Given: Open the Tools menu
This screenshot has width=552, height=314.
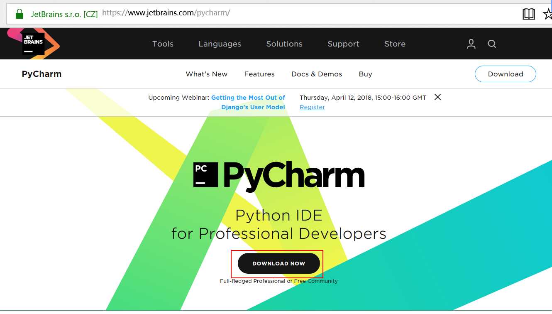Looking at the screenshot, I should pyautogui.click(x=163, y=44).
